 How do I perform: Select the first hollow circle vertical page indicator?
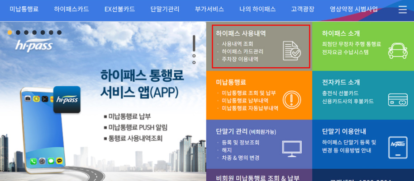pyautogui.click(x=194, y=56)
